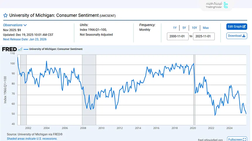Expand the Observations dropdown
The height and width of the screenshot is (141, 252).
[x=15, y=25]
